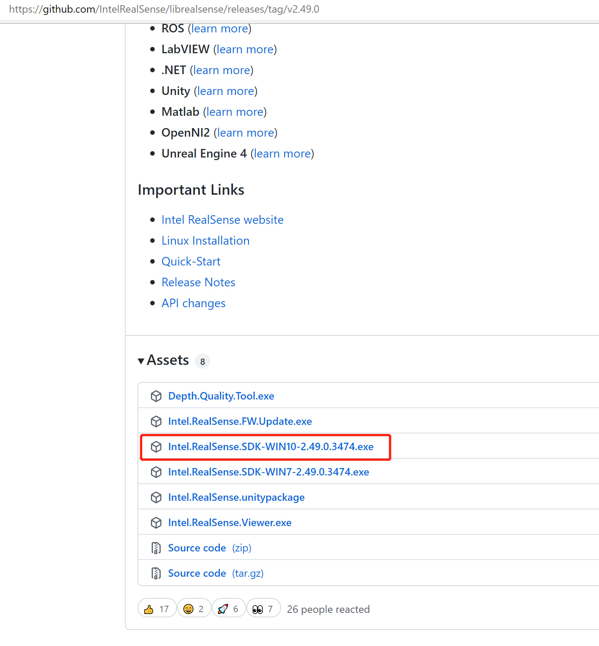Download Source code tar.gz archive

click(216, 573)
